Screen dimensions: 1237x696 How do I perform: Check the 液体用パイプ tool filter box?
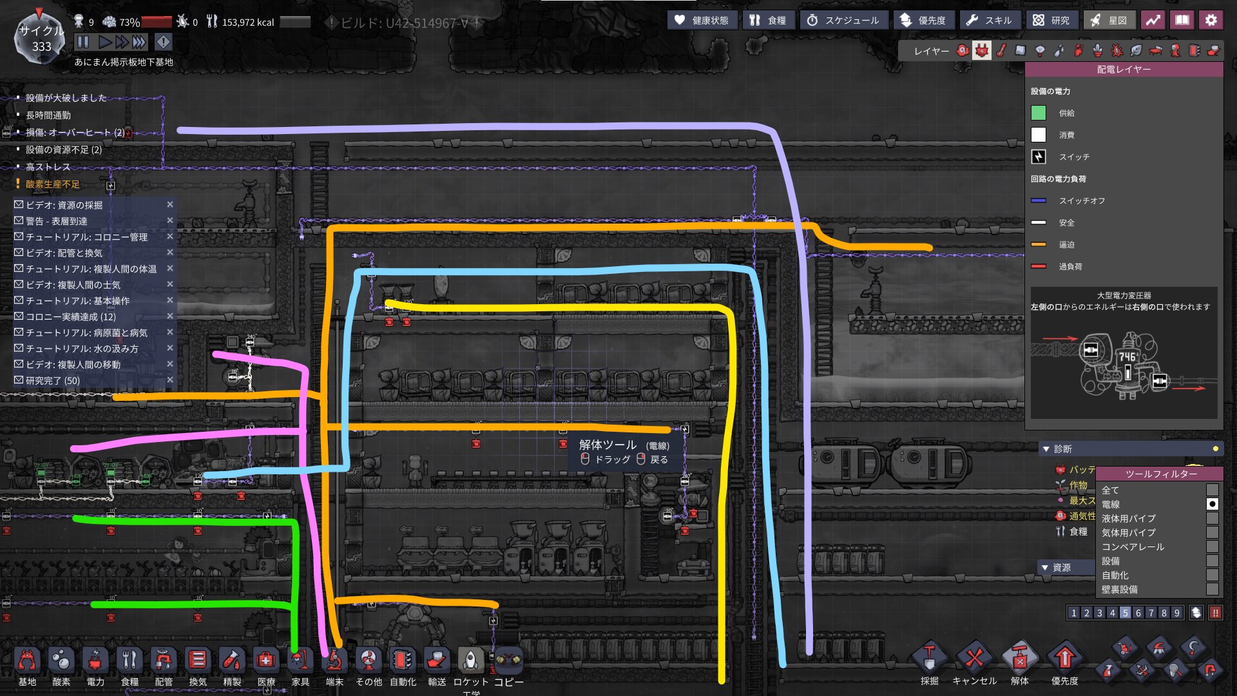point(1213,518)
